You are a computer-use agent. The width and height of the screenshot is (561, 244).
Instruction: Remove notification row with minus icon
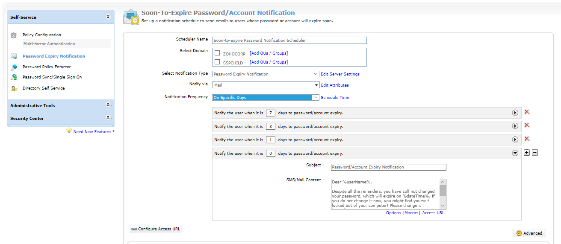click(534, 153)
